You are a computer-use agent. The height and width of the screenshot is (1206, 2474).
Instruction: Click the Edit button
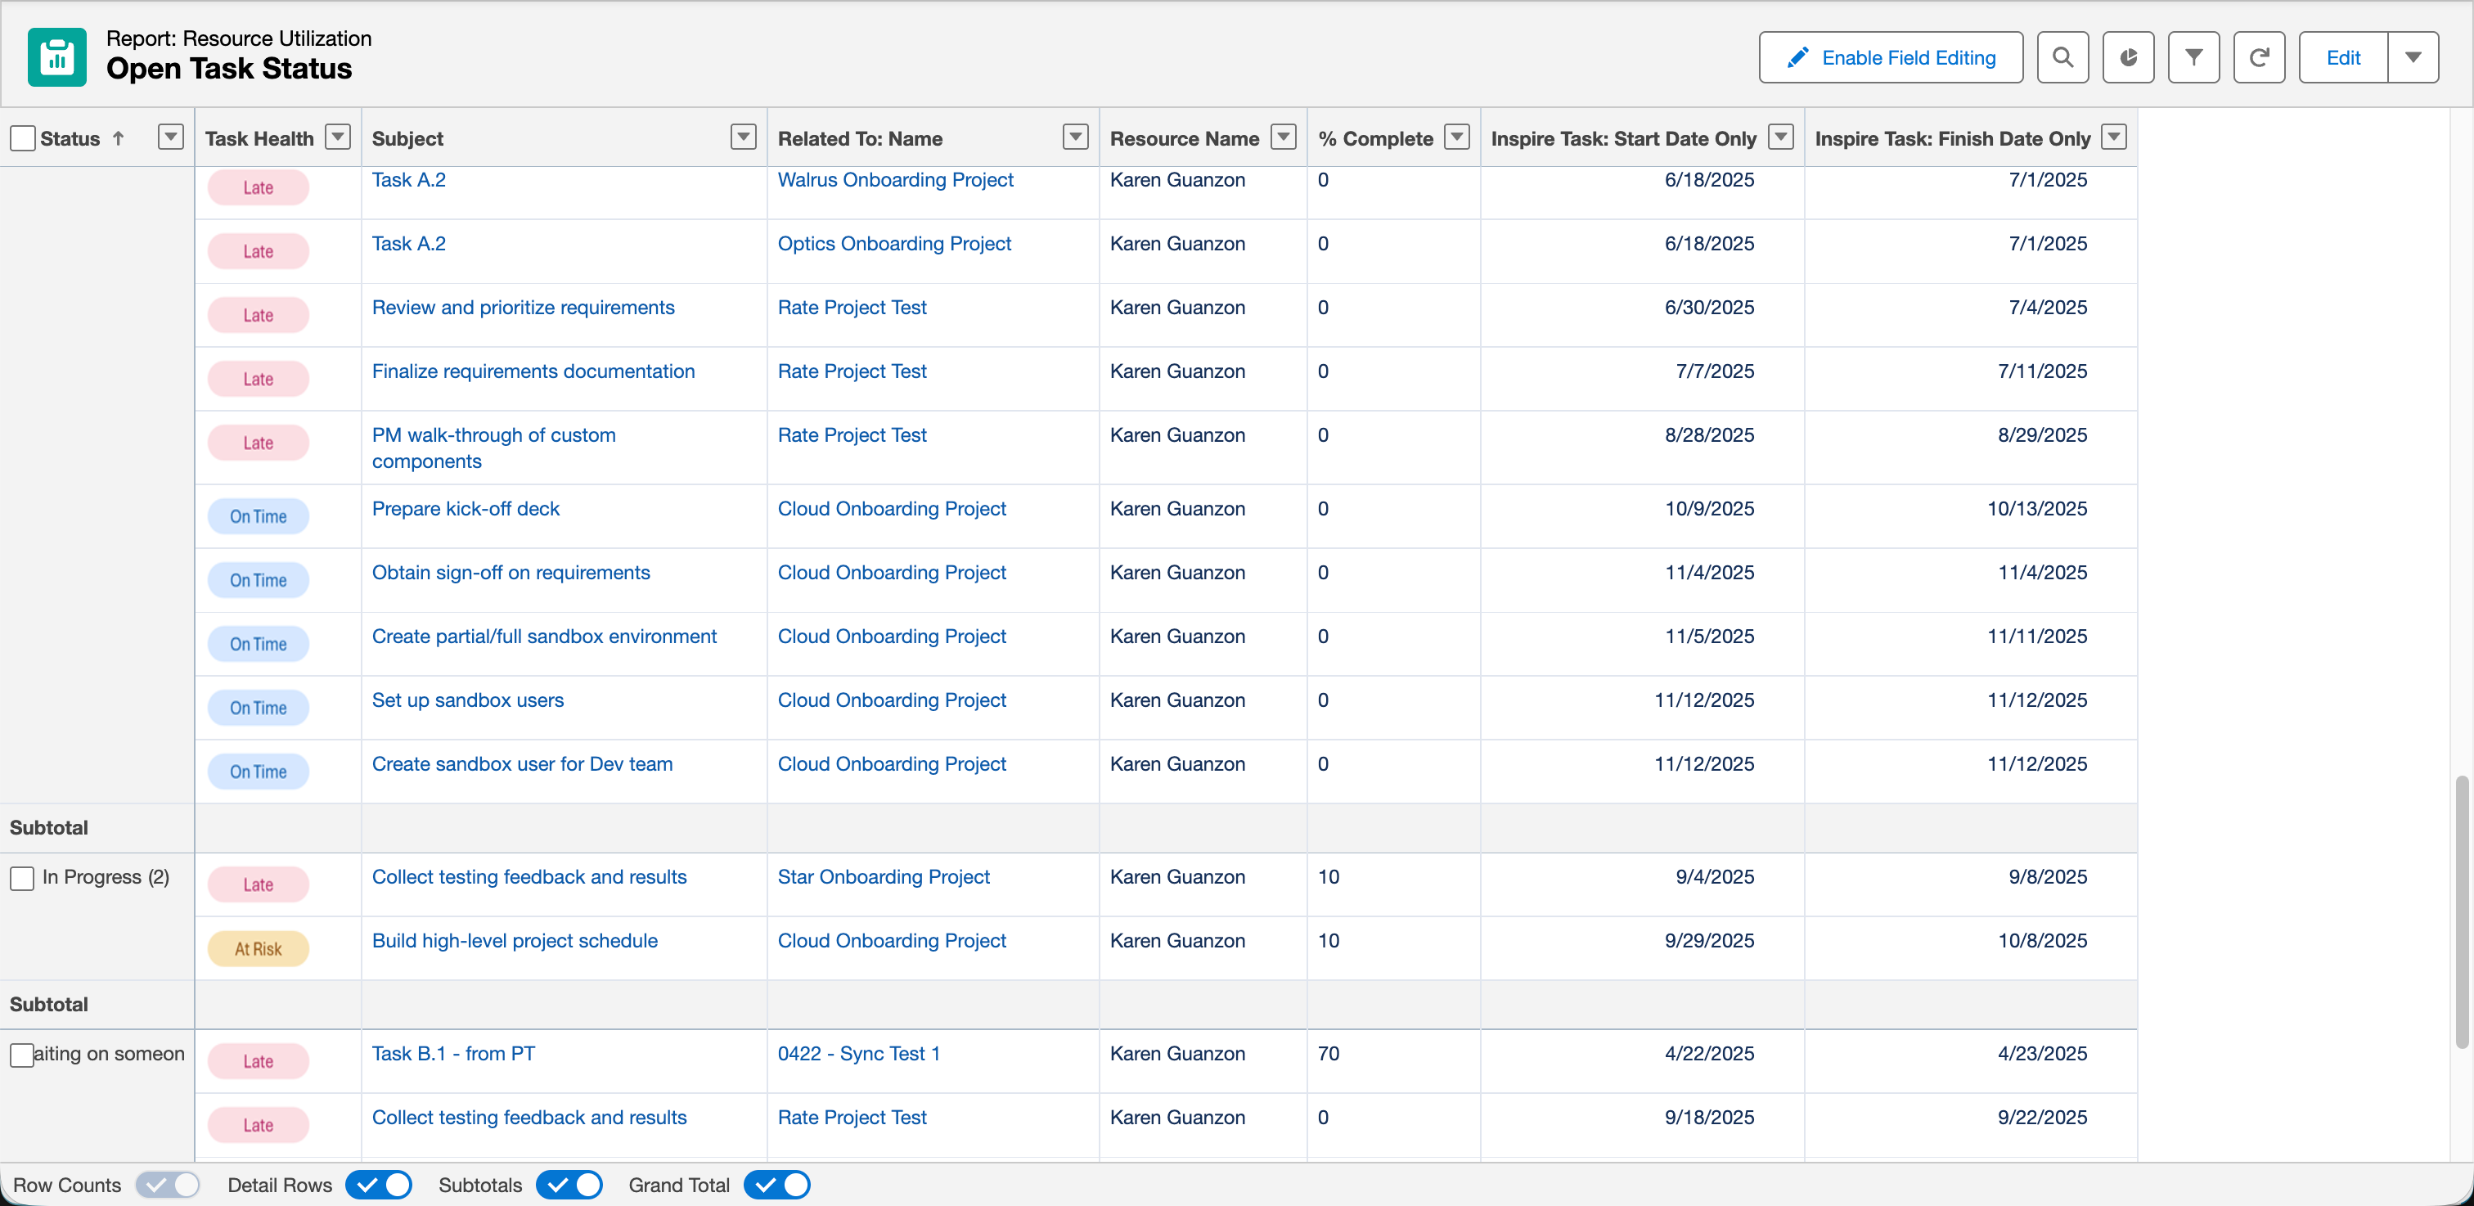(2342, 57)
